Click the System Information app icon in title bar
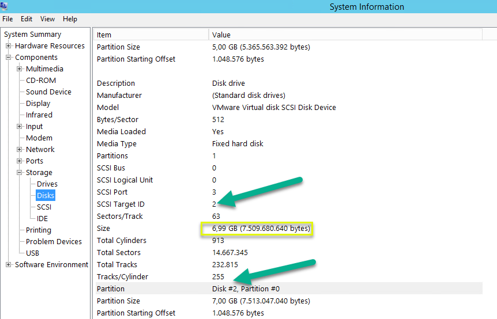Screen dimensions: 497x319 click(5, 6)
